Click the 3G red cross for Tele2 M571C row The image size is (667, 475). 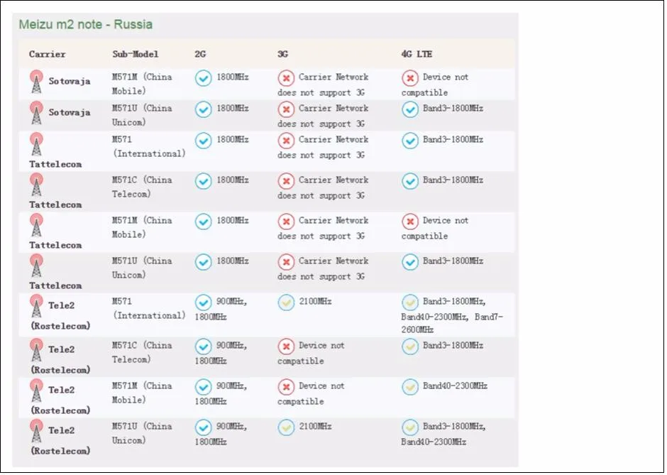click(x=286, y=346)
